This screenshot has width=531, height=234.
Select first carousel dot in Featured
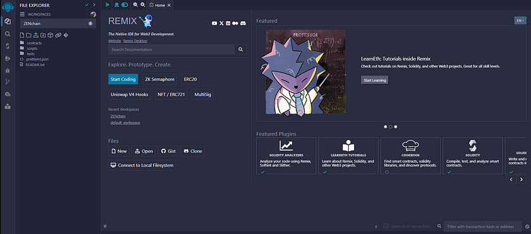click(386, 127)
